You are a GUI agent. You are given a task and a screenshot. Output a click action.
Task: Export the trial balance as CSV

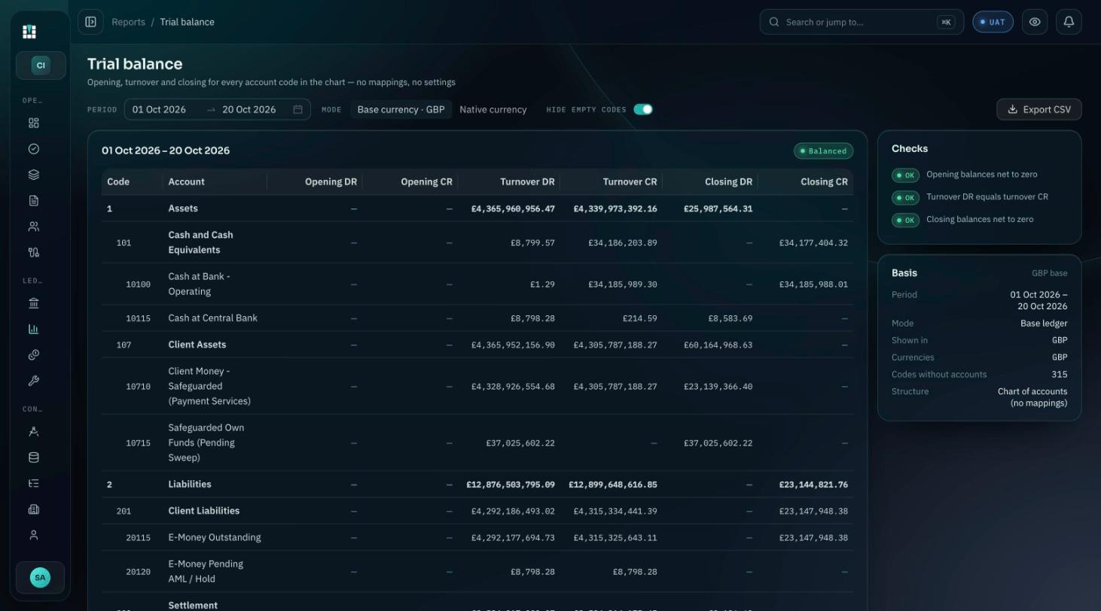click(1039, 109)
